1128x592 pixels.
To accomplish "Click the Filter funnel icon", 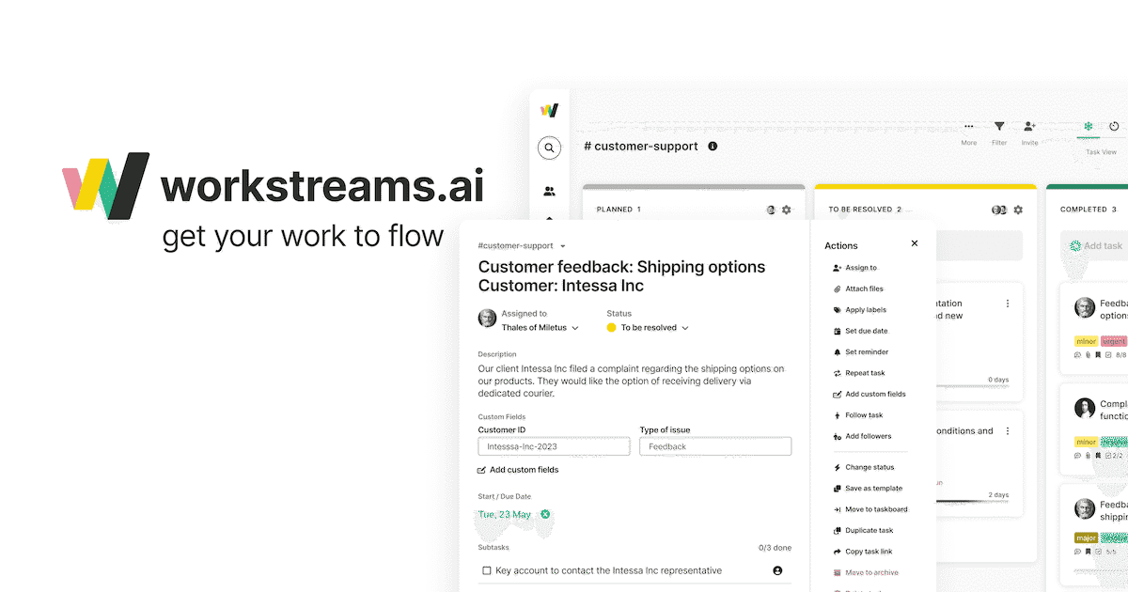I will click(x=999, y=126).
